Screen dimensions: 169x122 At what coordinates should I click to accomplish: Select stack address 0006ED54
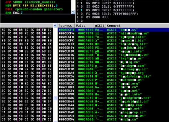[66, 119]
